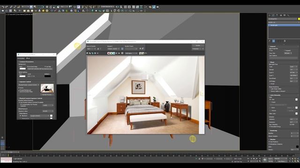
Task: Open the Utilities wrench tab in command panel
Action: [x=288, y=15]
